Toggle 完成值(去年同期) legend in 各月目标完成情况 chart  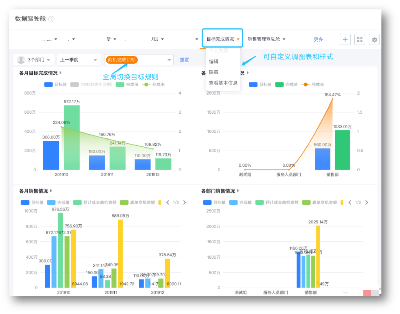point(91,84)
